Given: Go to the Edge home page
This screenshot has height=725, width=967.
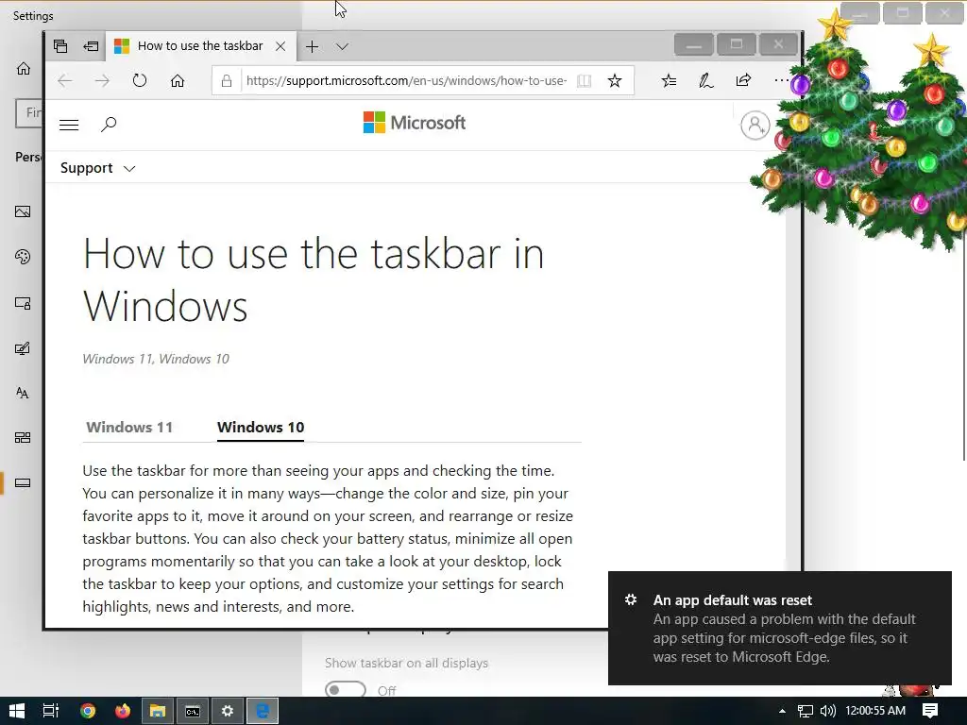Looking at the screenshot, I should click(178, 81).
